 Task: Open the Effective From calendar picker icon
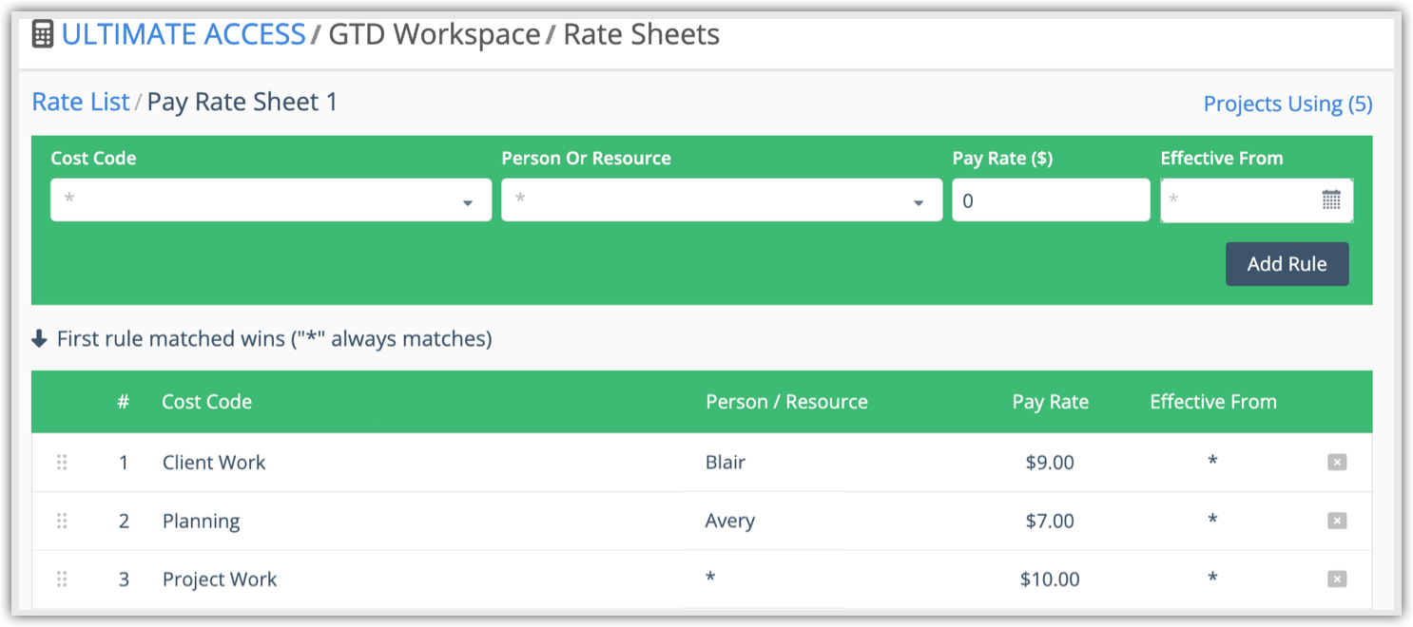[1331, 200]
